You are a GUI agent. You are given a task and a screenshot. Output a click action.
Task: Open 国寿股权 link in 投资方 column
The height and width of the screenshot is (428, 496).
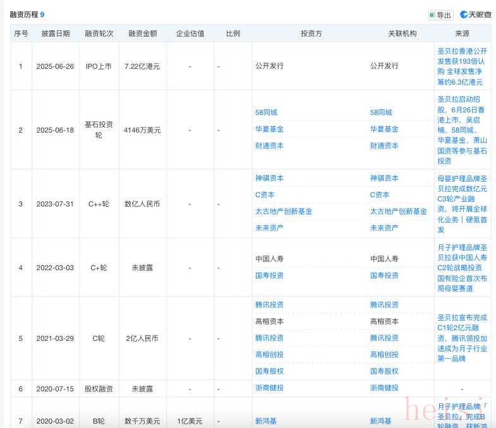pos(270,371)
